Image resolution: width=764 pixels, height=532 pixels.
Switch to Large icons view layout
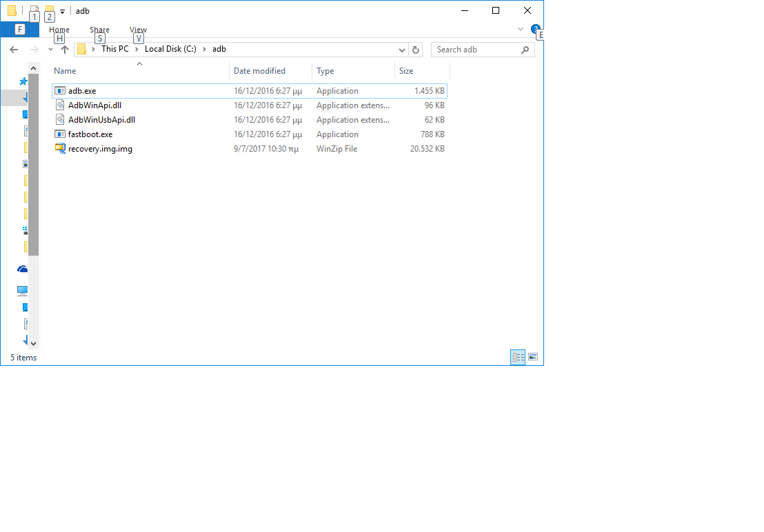point(532,357)
